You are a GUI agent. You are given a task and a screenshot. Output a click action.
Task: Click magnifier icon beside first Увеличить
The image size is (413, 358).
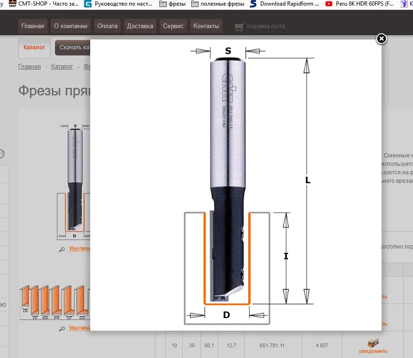click(x=62, y=249)
